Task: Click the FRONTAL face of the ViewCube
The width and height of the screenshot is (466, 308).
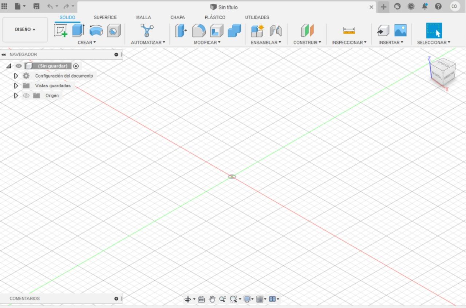Action: tap(436, 76)
